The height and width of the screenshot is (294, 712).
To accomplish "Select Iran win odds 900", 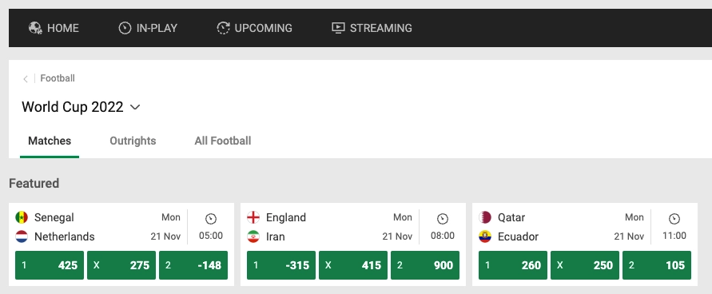I will pyautogui.click(x=425, y=265).
